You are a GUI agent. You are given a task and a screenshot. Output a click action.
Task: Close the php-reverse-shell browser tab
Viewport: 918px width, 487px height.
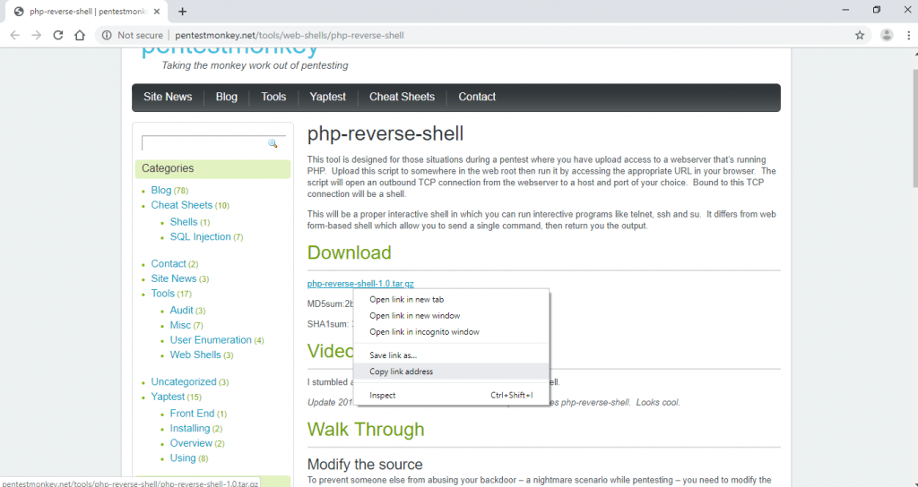coord(156,11)
